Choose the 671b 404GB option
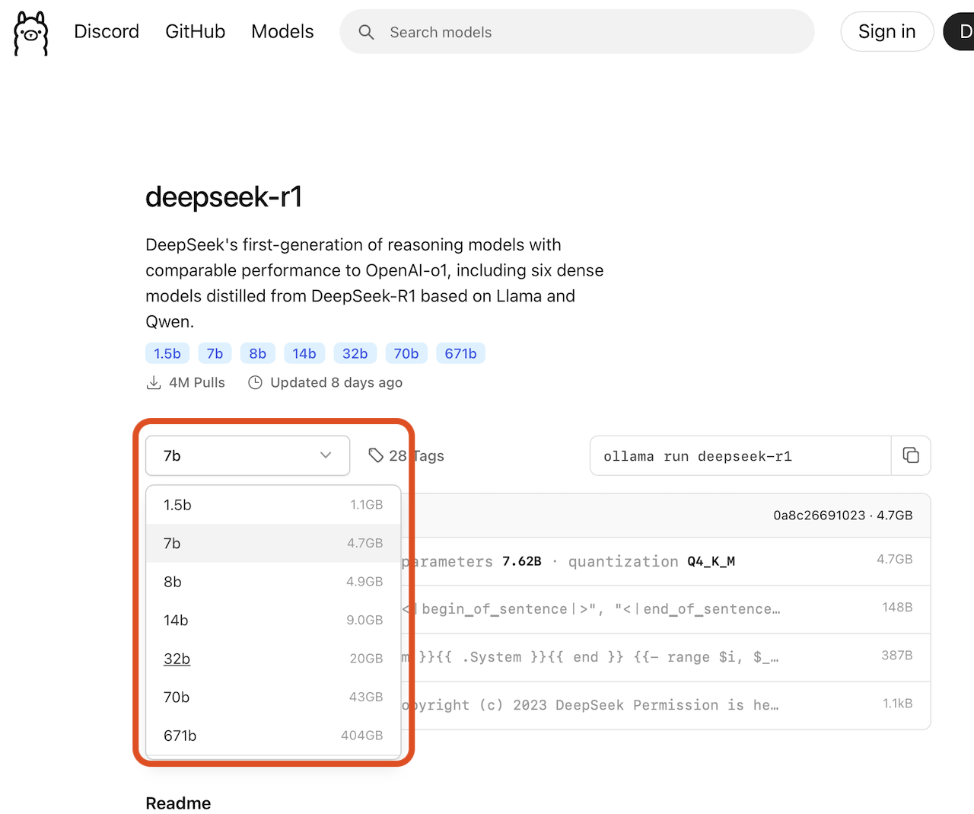Screen dimensions: 974x814 click(273, 736)
